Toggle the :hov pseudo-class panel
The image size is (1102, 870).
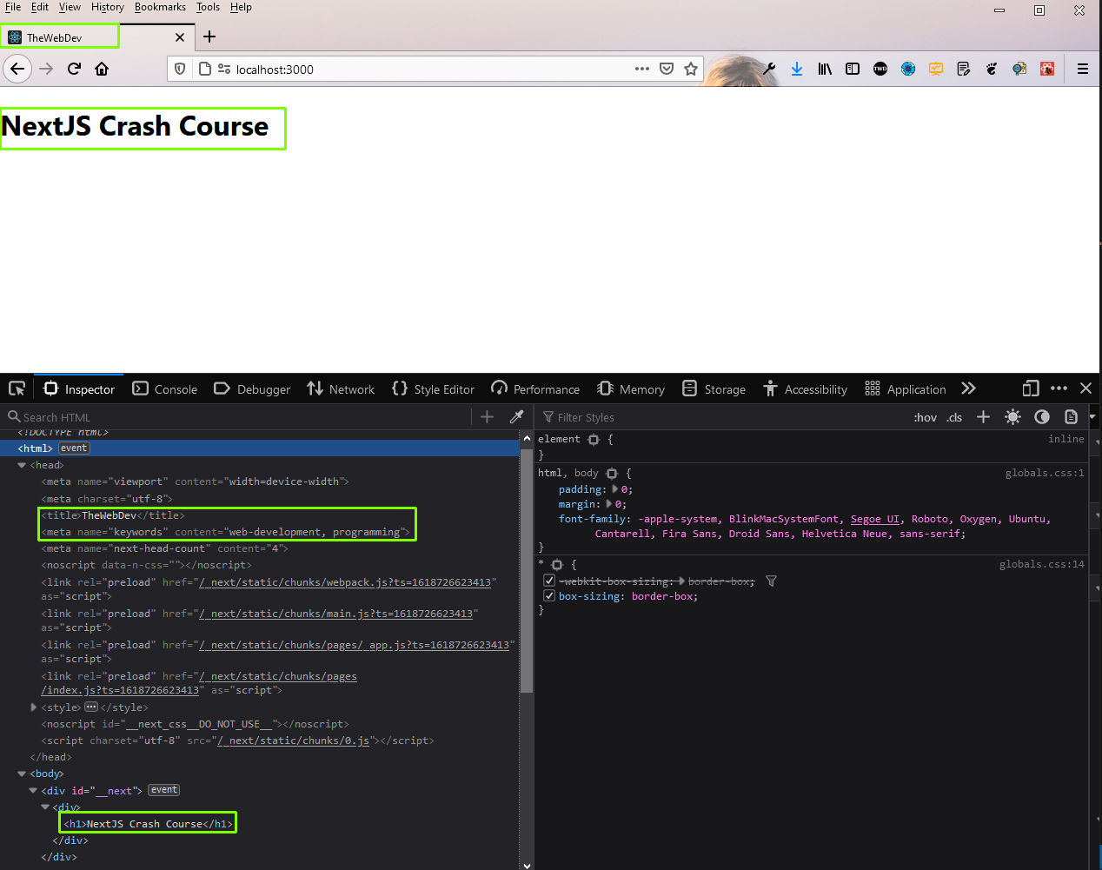pos(926,417)
